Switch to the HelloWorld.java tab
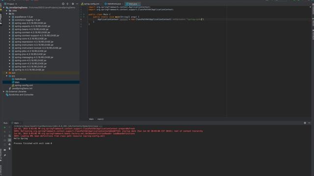Screen dimensions: 314x176 pos(113,4)
